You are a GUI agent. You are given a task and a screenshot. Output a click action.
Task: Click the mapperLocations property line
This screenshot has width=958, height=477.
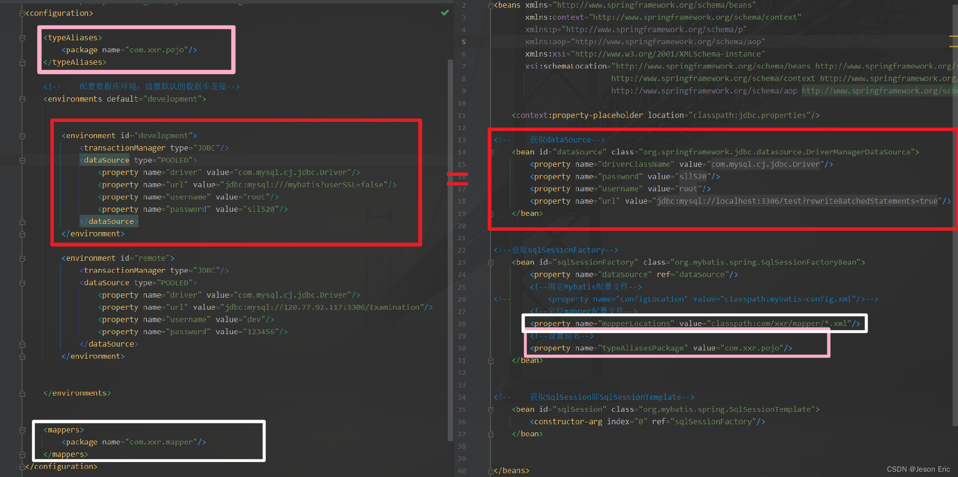pyautogui.click(x=695, y=324)
